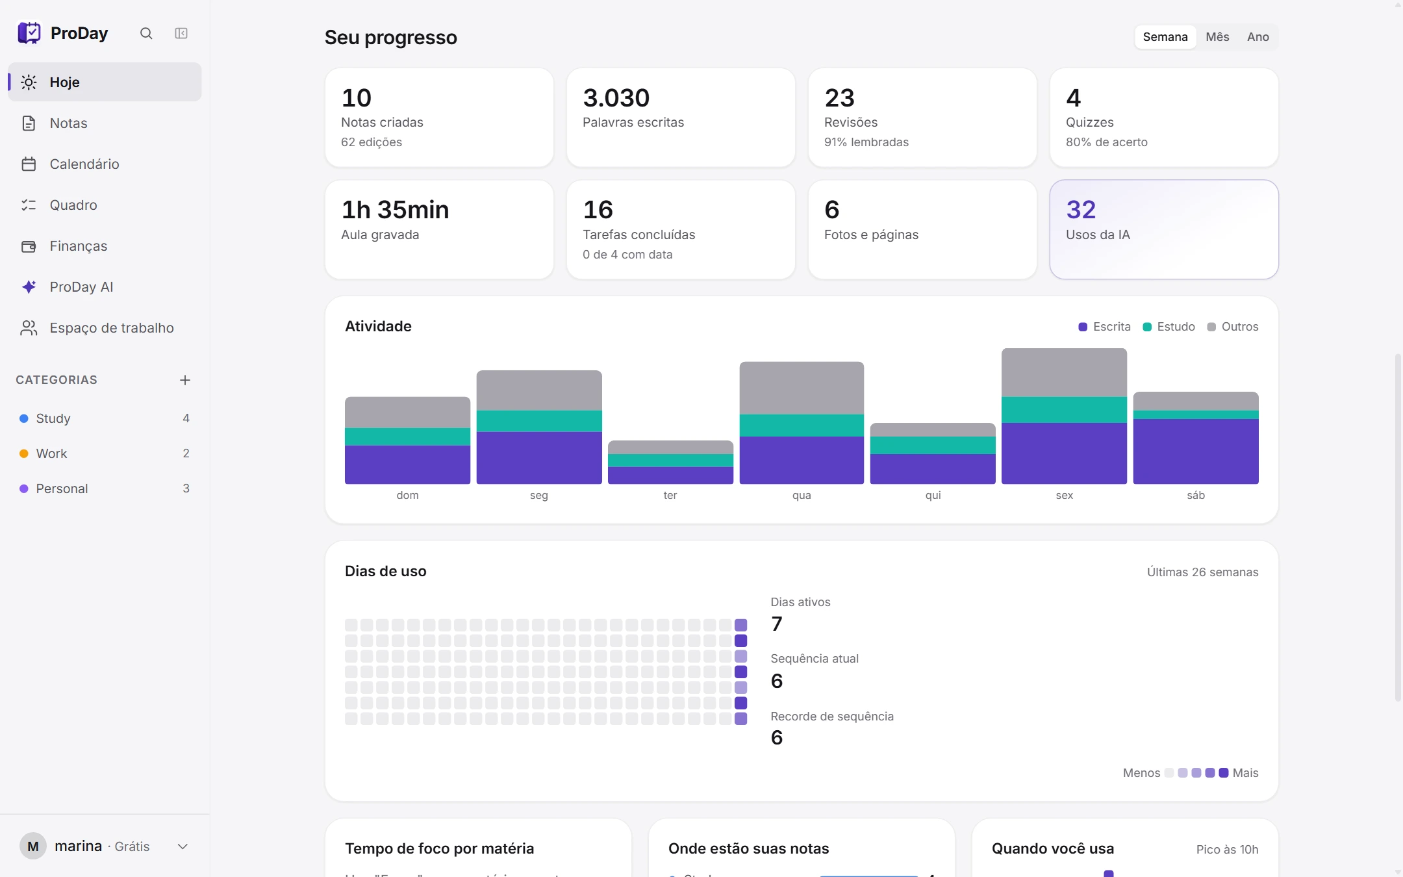Go to Notas in the sidebar
1403x877 pixels.
click(x=105, y=123)
